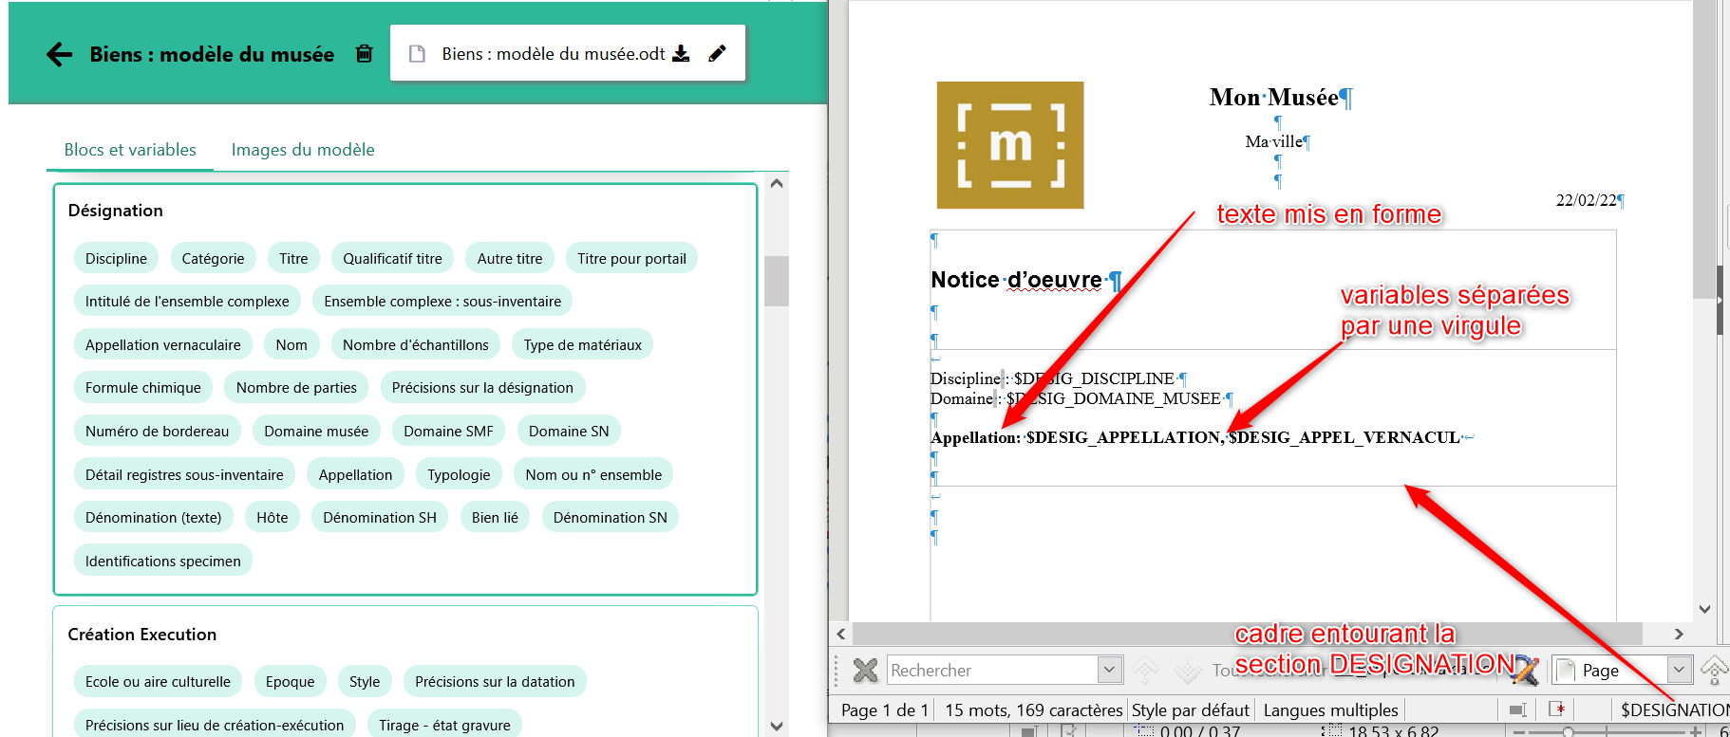Choose Identifications specimen chip
Image resolution: width=1730 pixels, height=737 pixels.
click(x=163, y=561)
